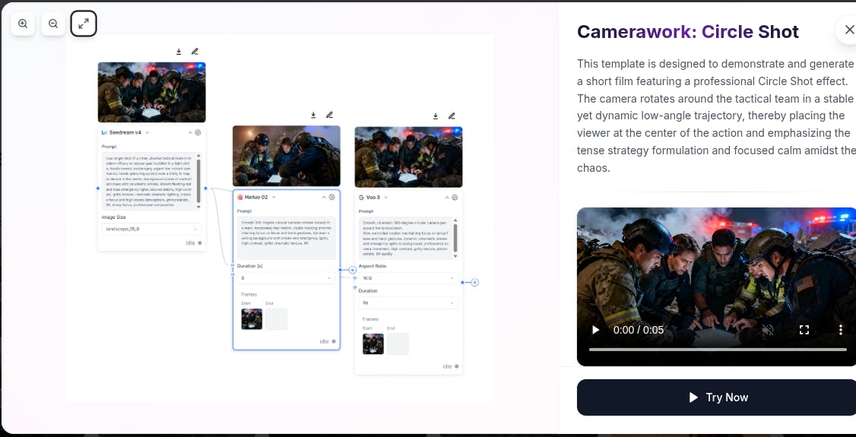
Task: Close the Circle Shot template dialog
Action: click(849, 30)
